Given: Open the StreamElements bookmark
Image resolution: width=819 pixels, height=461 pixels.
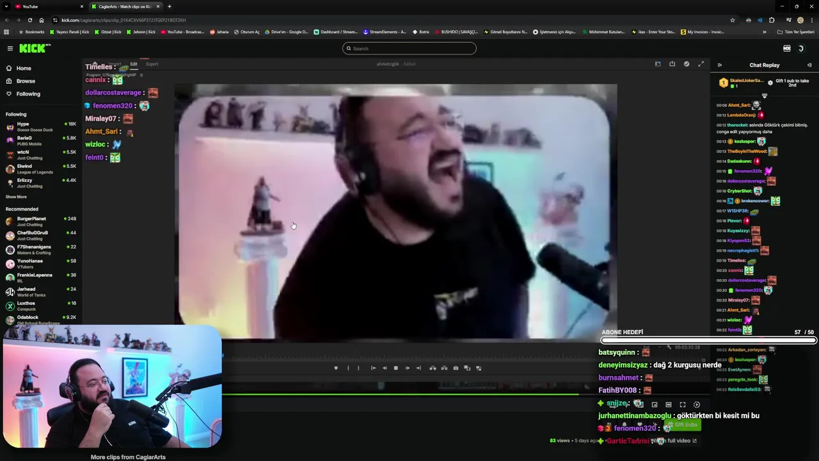Looking at the screenshot, I should (385, 32).
